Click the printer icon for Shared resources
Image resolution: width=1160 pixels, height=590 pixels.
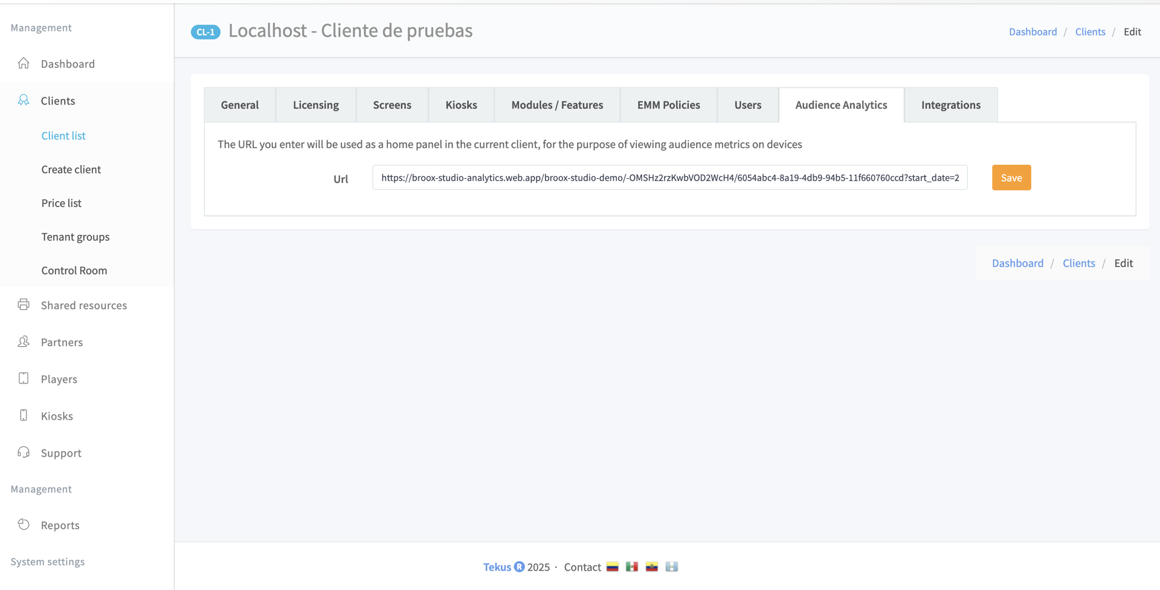pos(24,304)
